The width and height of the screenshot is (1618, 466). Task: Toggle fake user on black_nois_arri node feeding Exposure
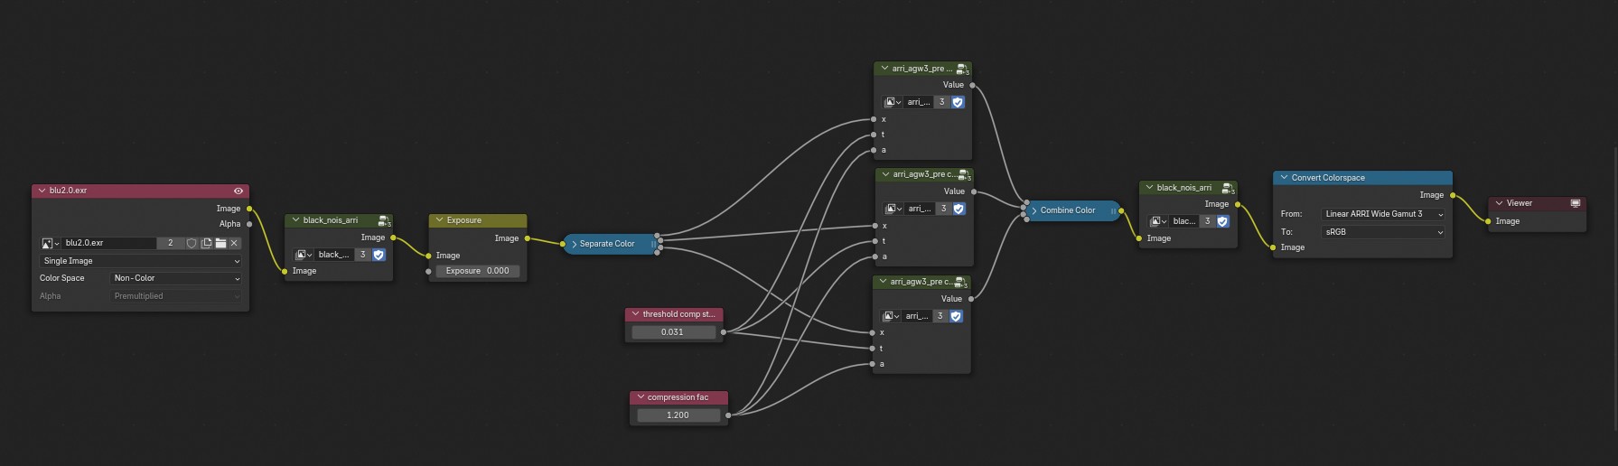click(379, 255)
